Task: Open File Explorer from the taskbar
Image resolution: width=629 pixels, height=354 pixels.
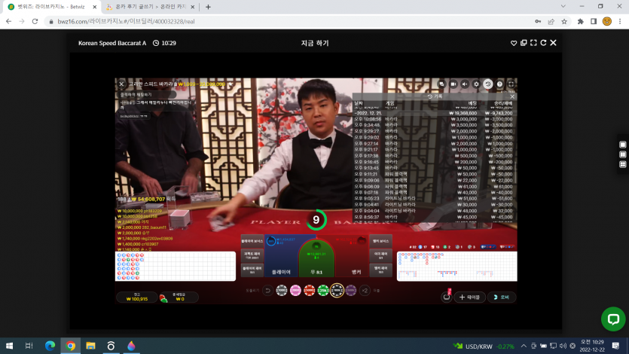Action: pos(90,346)
